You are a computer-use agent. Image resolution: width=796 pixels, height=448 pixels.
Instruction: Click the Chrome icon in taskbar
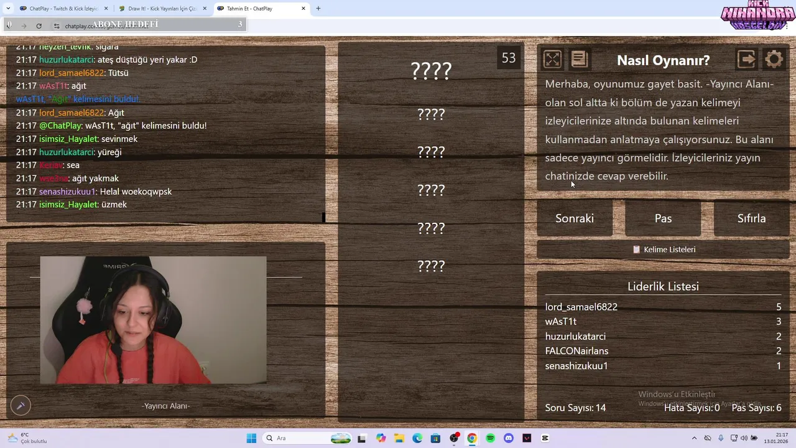(x=472, y=438)
